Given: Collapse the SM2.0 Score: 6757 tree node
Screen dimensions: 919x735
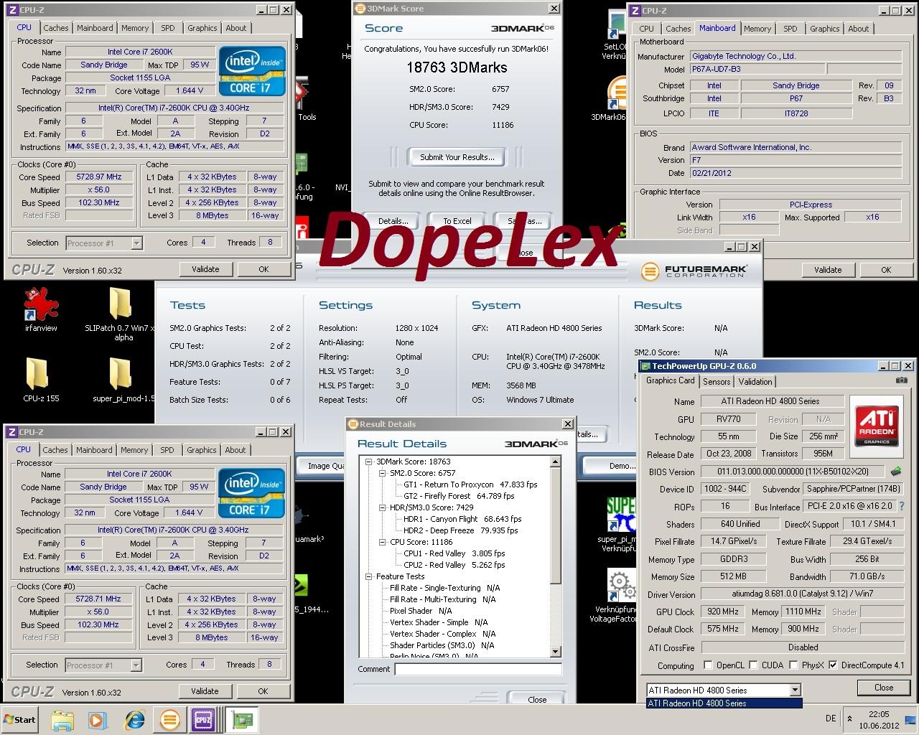Looking at the screenshot, I should click(383, 473).
